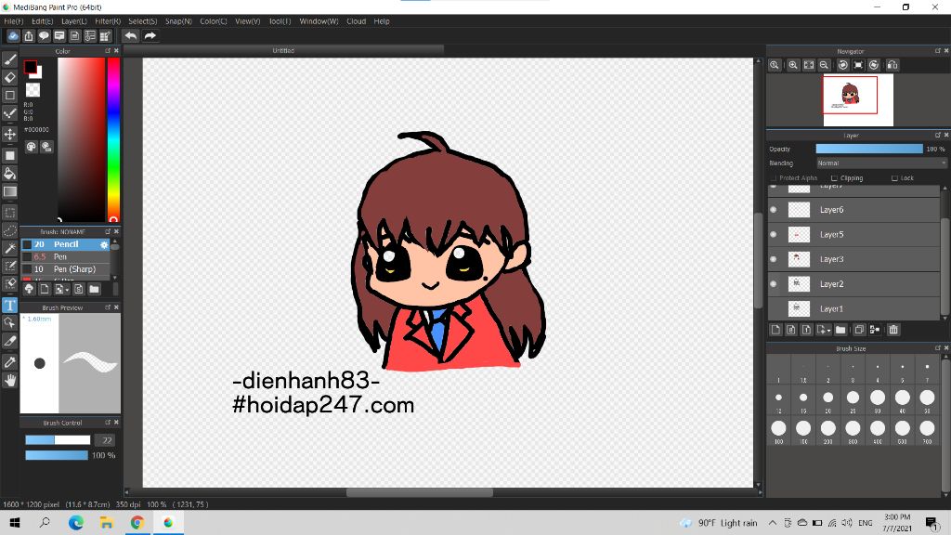Click the Redo arrow in toolbar
The image size is (951, 535).
point(150,36)
